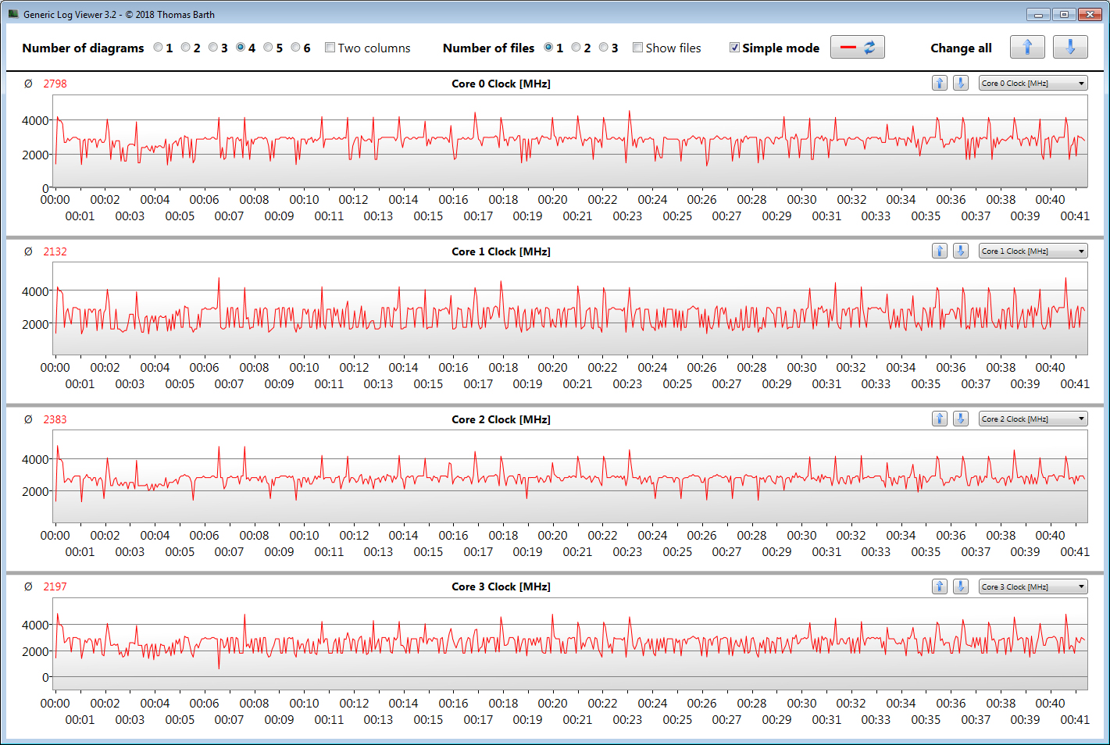Click up arrow in Core 0 Clock diagram
1110x745 pixels.
tap(939, 84)
